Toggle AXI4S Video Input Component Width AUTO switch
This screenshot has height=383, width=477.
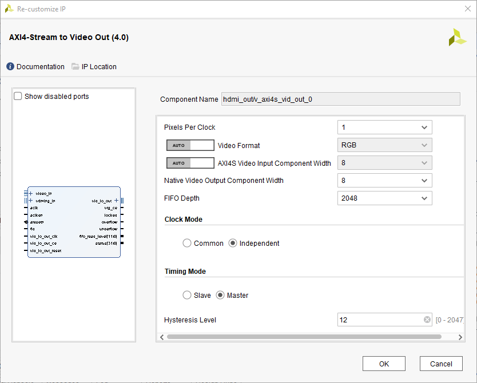tap(190, 163)
